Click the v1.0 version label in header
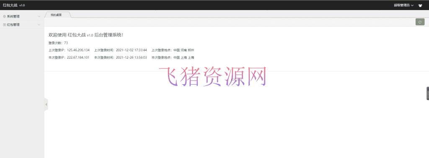The image size is (429, 158). pos(22,5)
